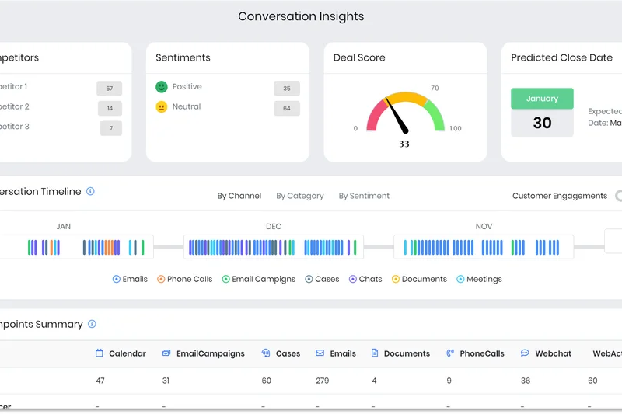Click the Positive sentiment count 35
Viewport: 622px width, 414px height.
coord(287,89)
